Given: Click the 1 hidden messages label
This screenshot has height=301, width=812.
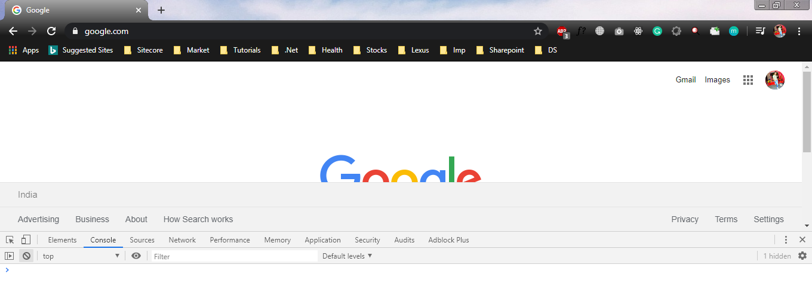Looking at the screenshot, I should [777, 256].
